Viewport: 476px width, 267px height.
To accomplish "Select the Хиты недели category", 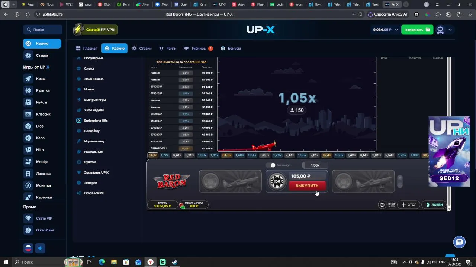I will pos(94,110).
